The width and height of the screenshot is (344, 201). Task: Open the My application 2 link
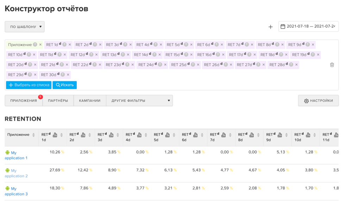point(16,173)
